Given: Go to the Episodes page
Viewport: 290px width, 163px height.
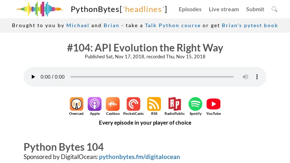Looking at the screenshot, I should coord(190,9).
